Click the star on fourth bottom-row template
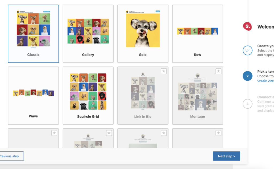 (218, 133)
